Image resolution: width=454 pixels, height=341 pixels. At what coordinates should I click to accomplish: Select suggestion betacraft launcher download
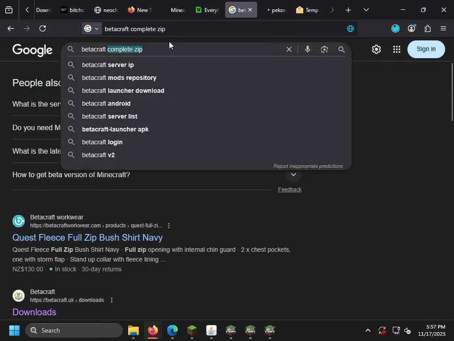tap(206, 91)
